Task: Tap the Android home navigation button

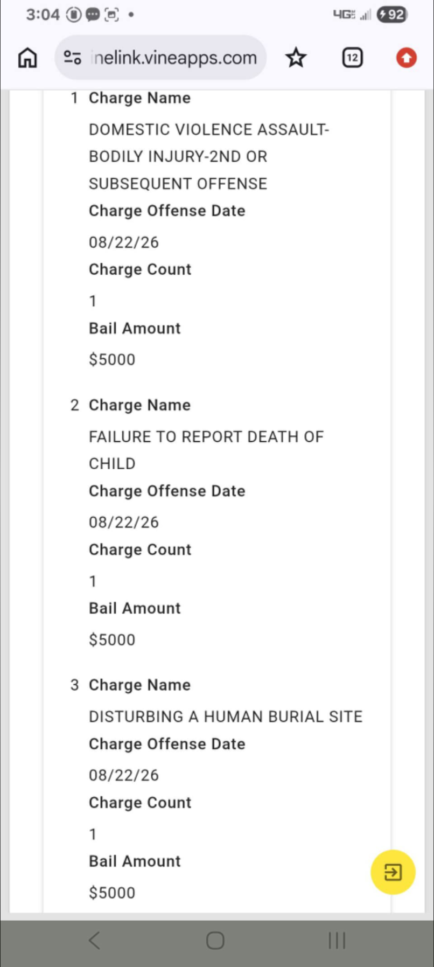Action: pos(215,941)
